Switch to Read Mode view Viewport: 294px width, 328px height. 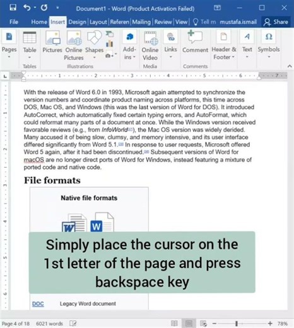pos(174,324)
